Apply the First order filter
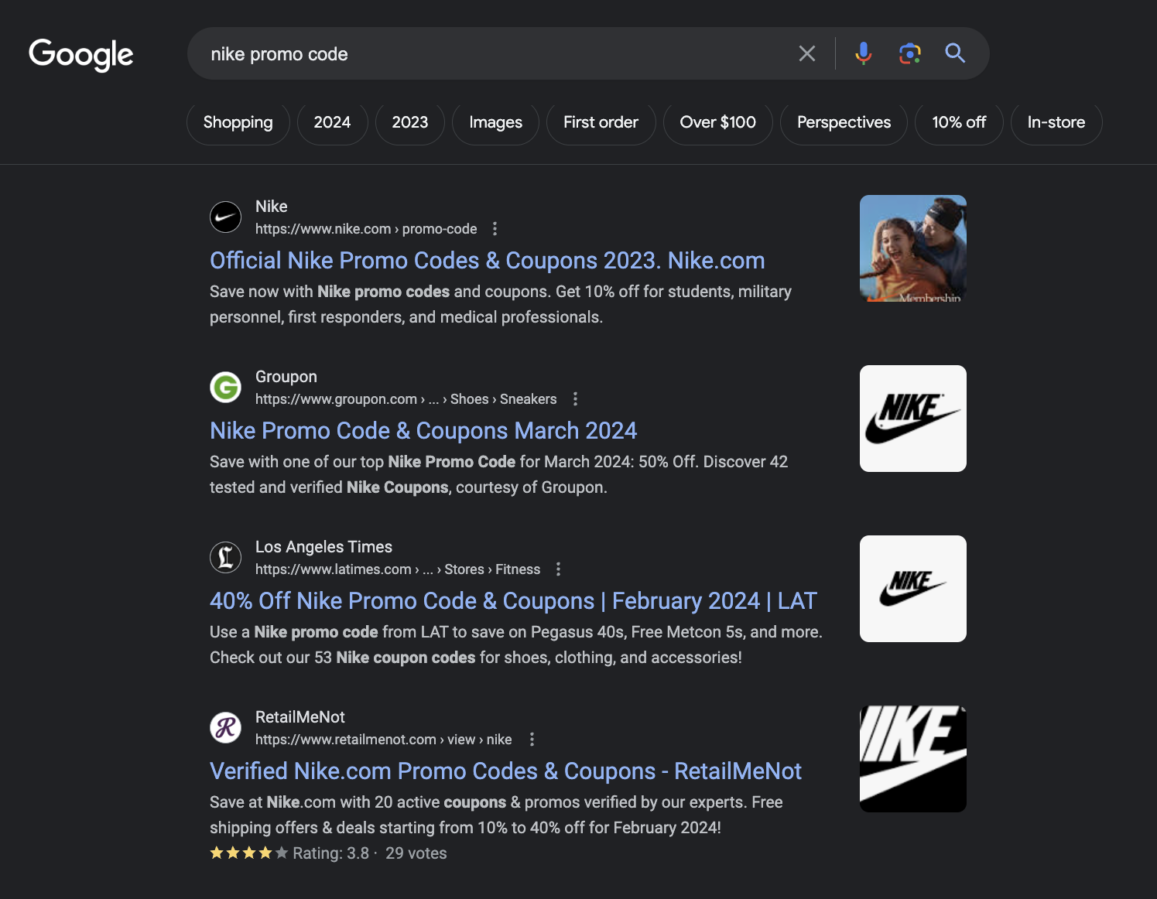This screenshot has height=899, width=1157. click(x=601, y=122)
